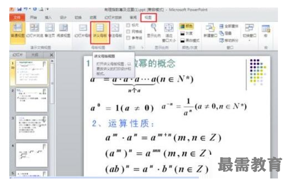The image size is (285, 182).
Task: Click thumbnail pane scrollbar up arrow
Action: click(x=52, y=61)
